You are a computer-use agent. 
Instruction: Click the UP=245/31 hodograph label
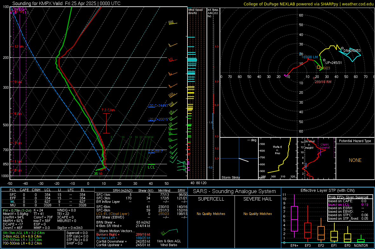[334, 63]
